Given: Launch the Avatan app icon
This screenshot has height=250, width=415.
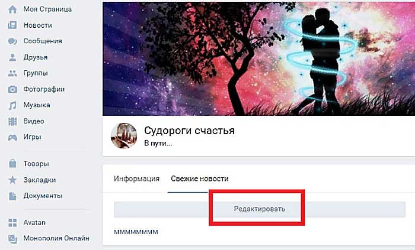Looking at the screenshot, I should 12,223.
